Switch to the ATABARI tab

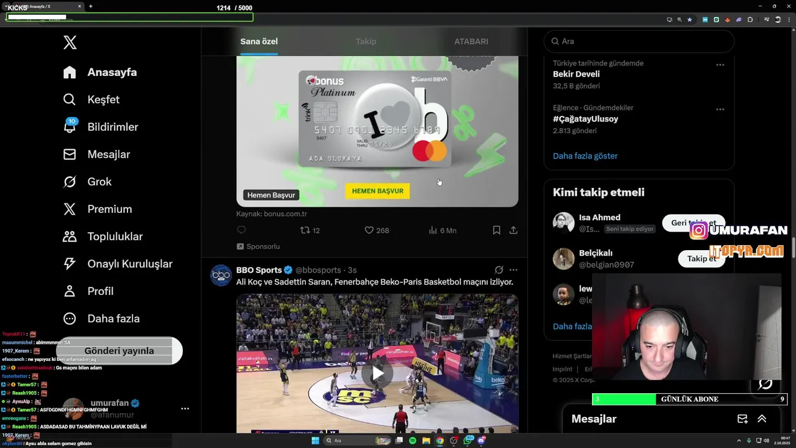point(471,41)
